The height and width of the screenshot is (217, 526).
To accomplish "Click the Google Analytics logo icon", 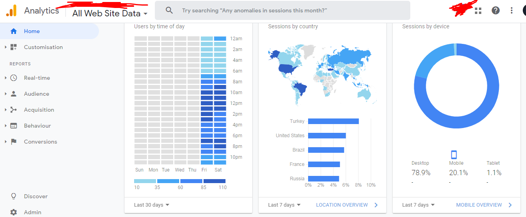I will pyautogui.click(x=11, y=10).
